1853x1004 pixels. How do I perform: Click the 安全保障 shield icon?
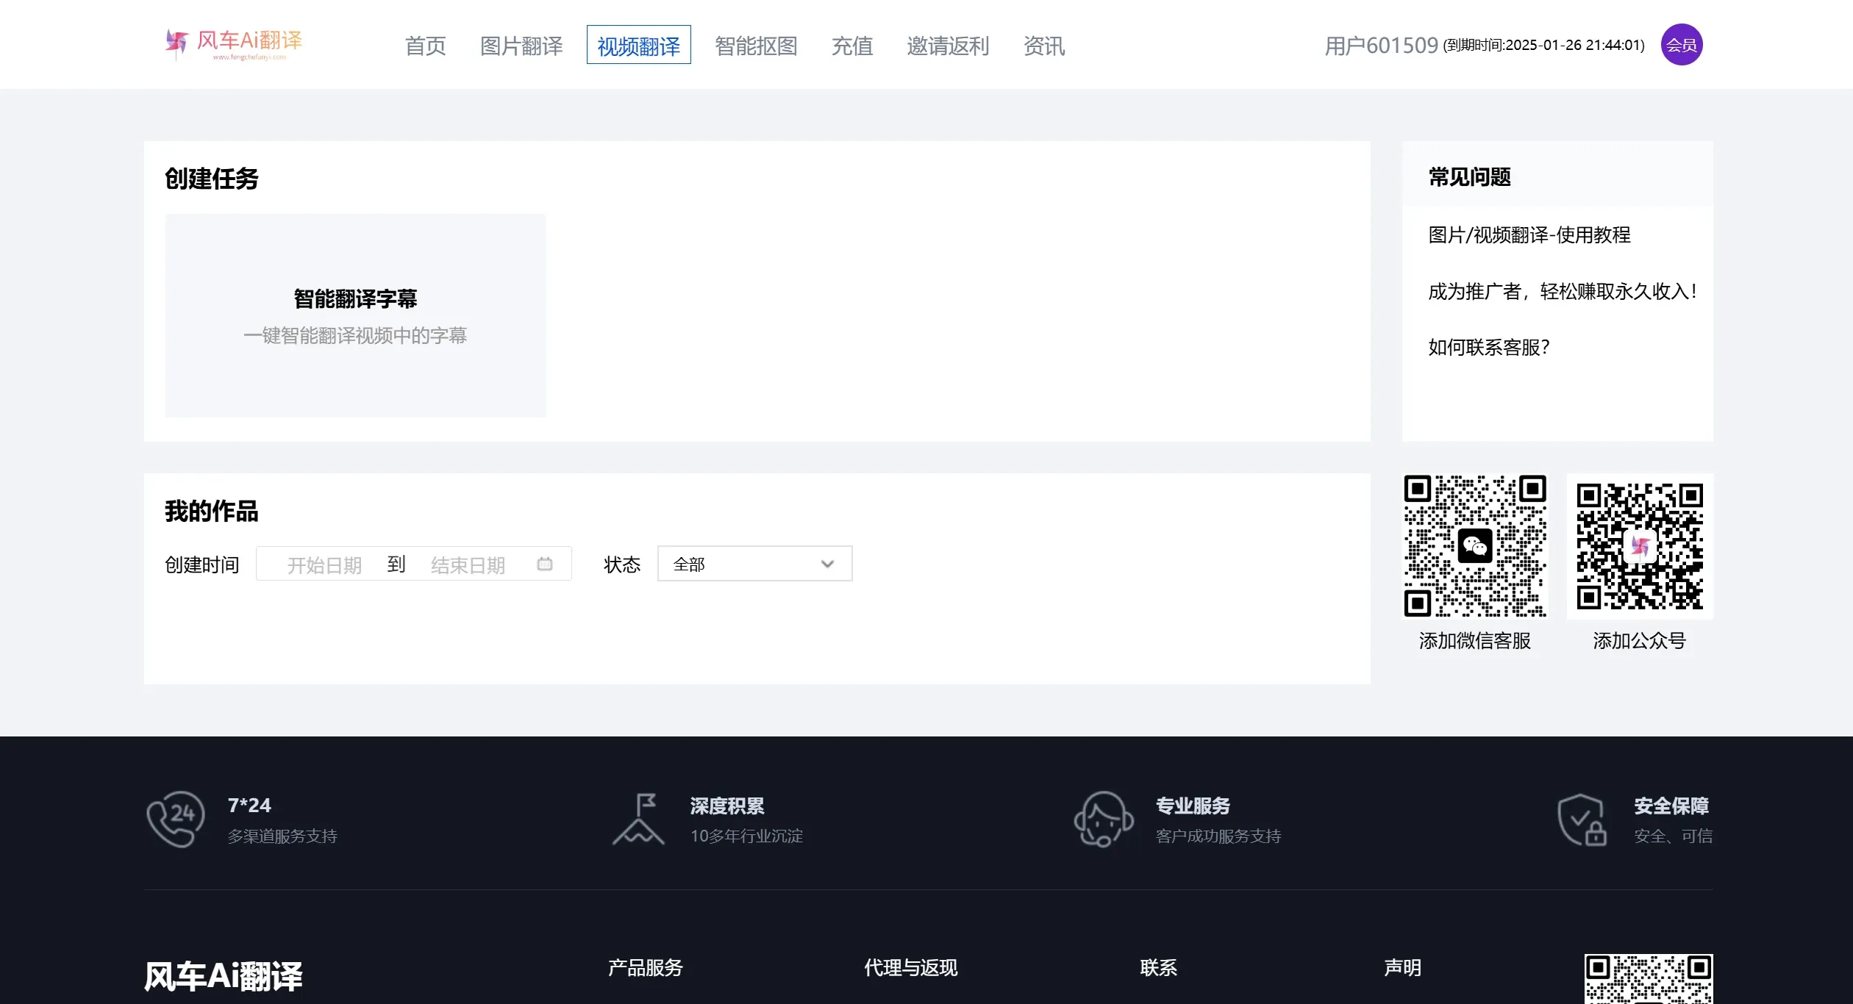[x=1582, y=820]
